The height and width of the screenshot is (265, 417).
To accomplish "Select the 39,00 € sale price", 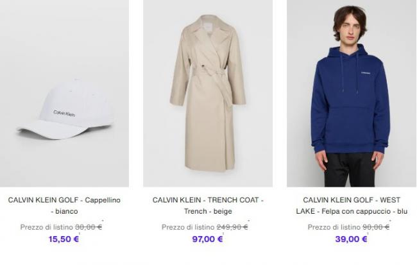I will click(351, 239).
